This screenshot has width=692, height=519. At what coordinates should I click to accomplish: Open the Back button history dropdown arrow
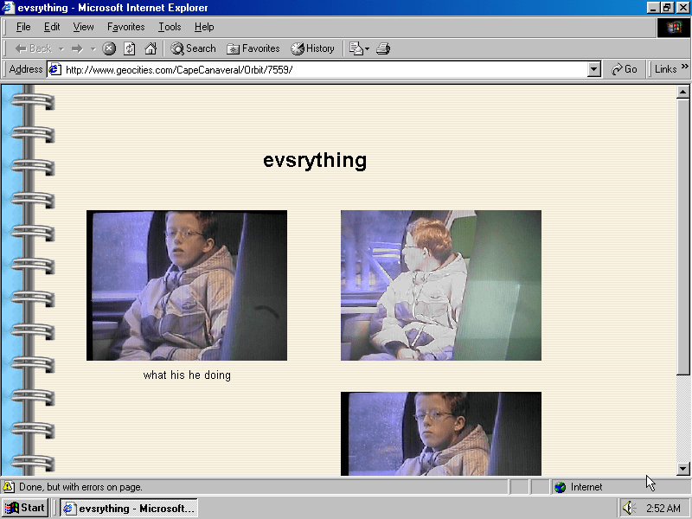(x=61, y=48)
